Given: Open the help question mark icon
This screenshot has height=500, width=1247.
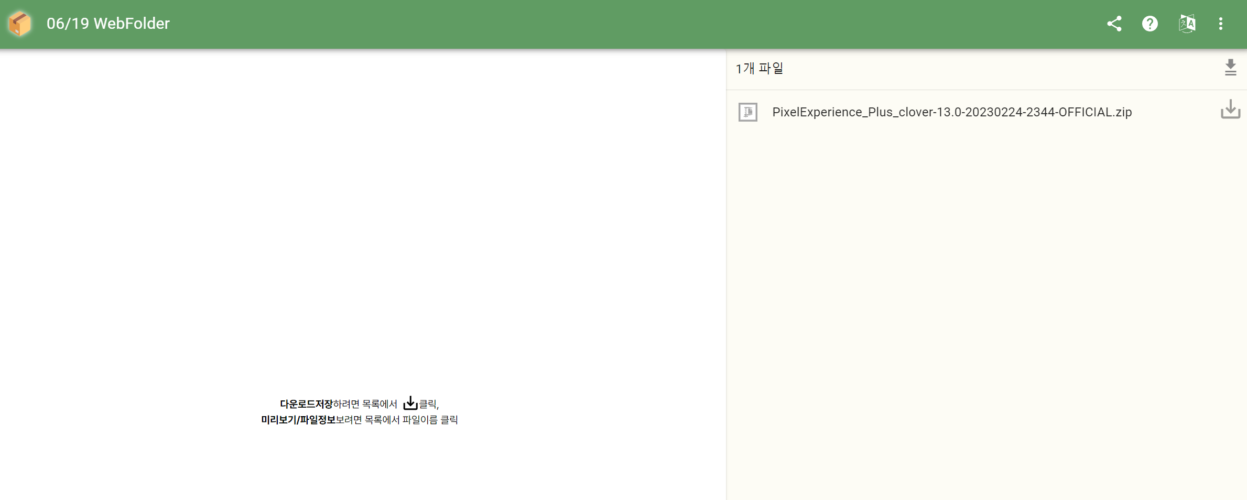Looking at the screenshot, I should (x=1150, y=24).
